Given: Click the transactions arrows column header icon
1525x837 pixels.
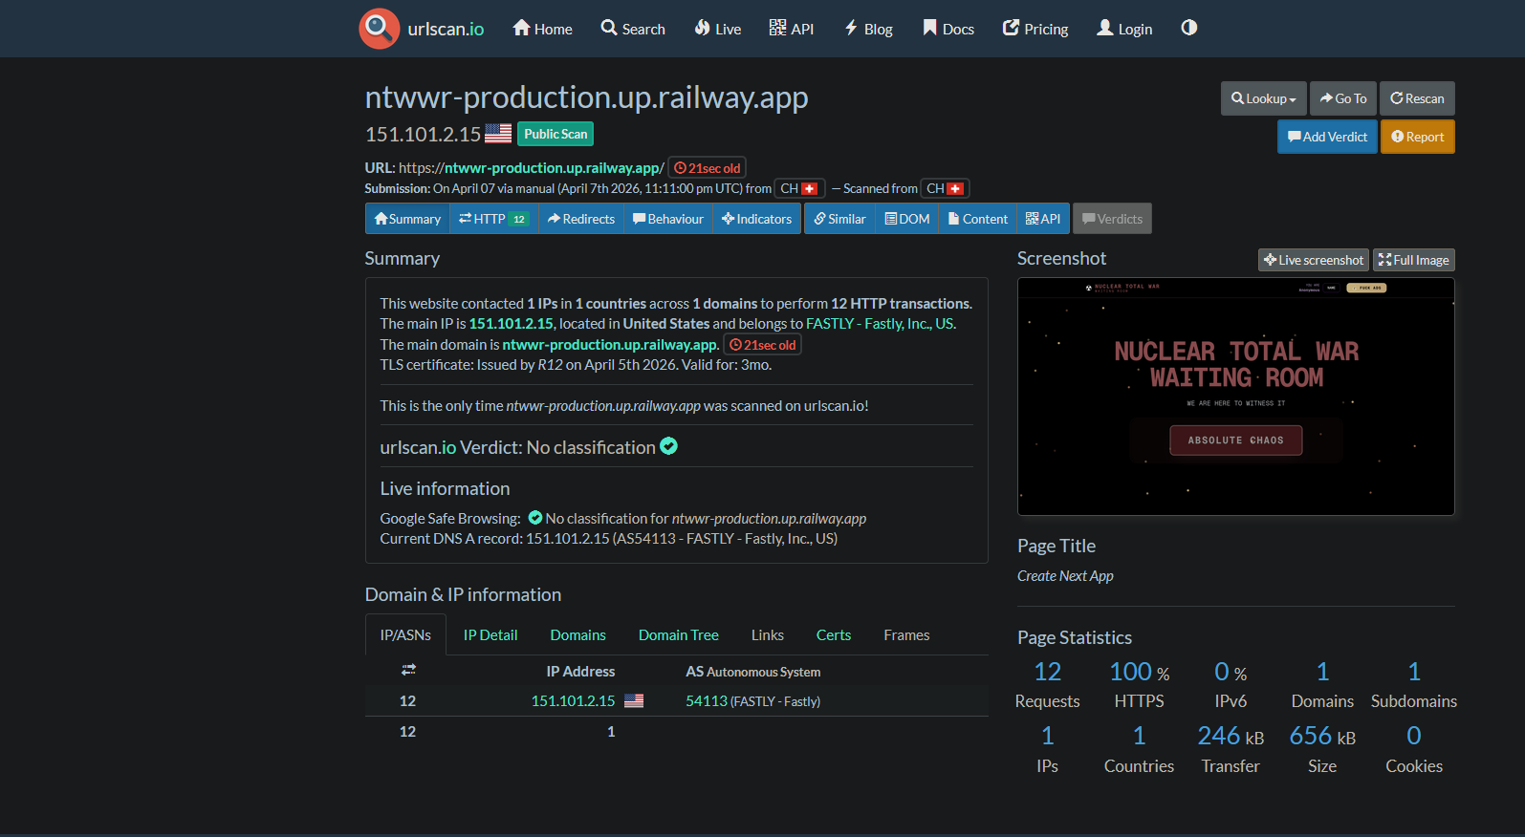Looking at the screenshot, I should 408,670.
